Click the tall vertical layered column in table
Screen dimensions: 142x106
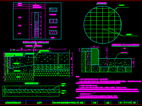pos(37,25)
